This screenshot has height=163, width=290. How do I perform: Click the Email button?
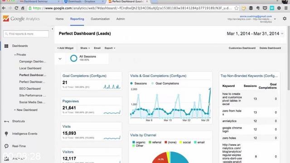(97, 48)
